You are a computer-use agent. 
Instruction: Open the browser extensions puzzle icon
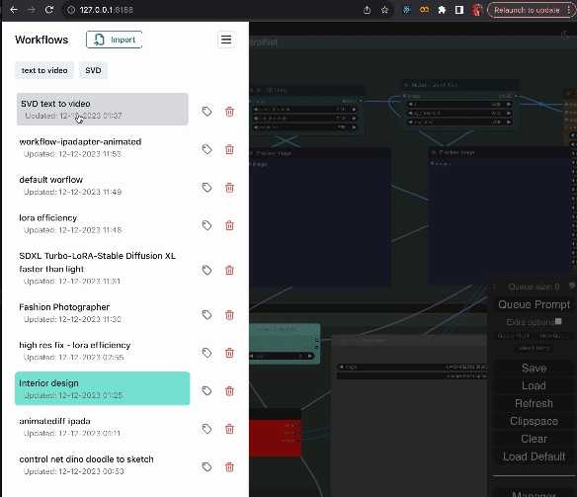coord(442,10)
